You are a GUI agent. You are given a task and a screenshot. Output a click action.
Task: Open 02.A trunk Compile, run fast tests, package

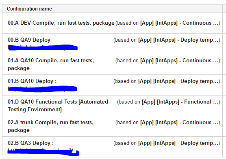coord(50,126)
